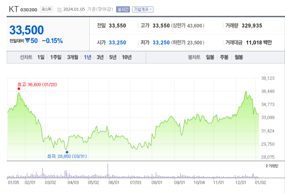Click the 10/04 x-axis date label

pos(199,182)
